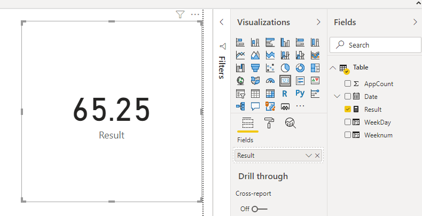Viewport: 422px width, 216px height.
Task: Switch to the Fields well tab
Action: coord(248,124)
